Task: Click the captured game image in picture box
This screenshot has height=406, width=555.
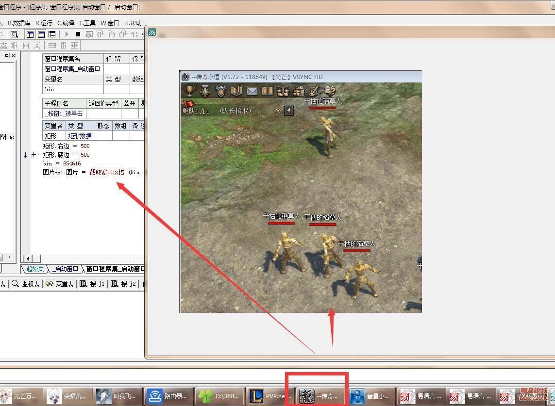Action: (x=301, y=192)
